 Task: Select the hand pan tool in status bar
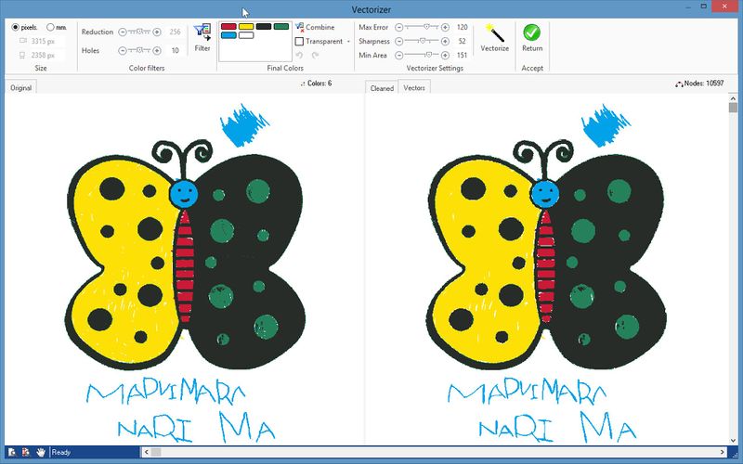pyautogui.click(x=41, y=452)
